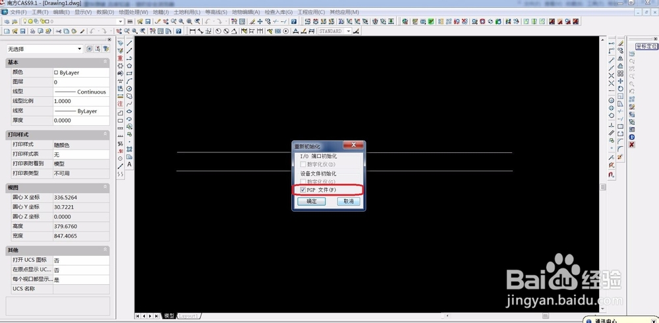659x323 pixels.
Task: Select the Revision Cloud tool
Action: 129,96
